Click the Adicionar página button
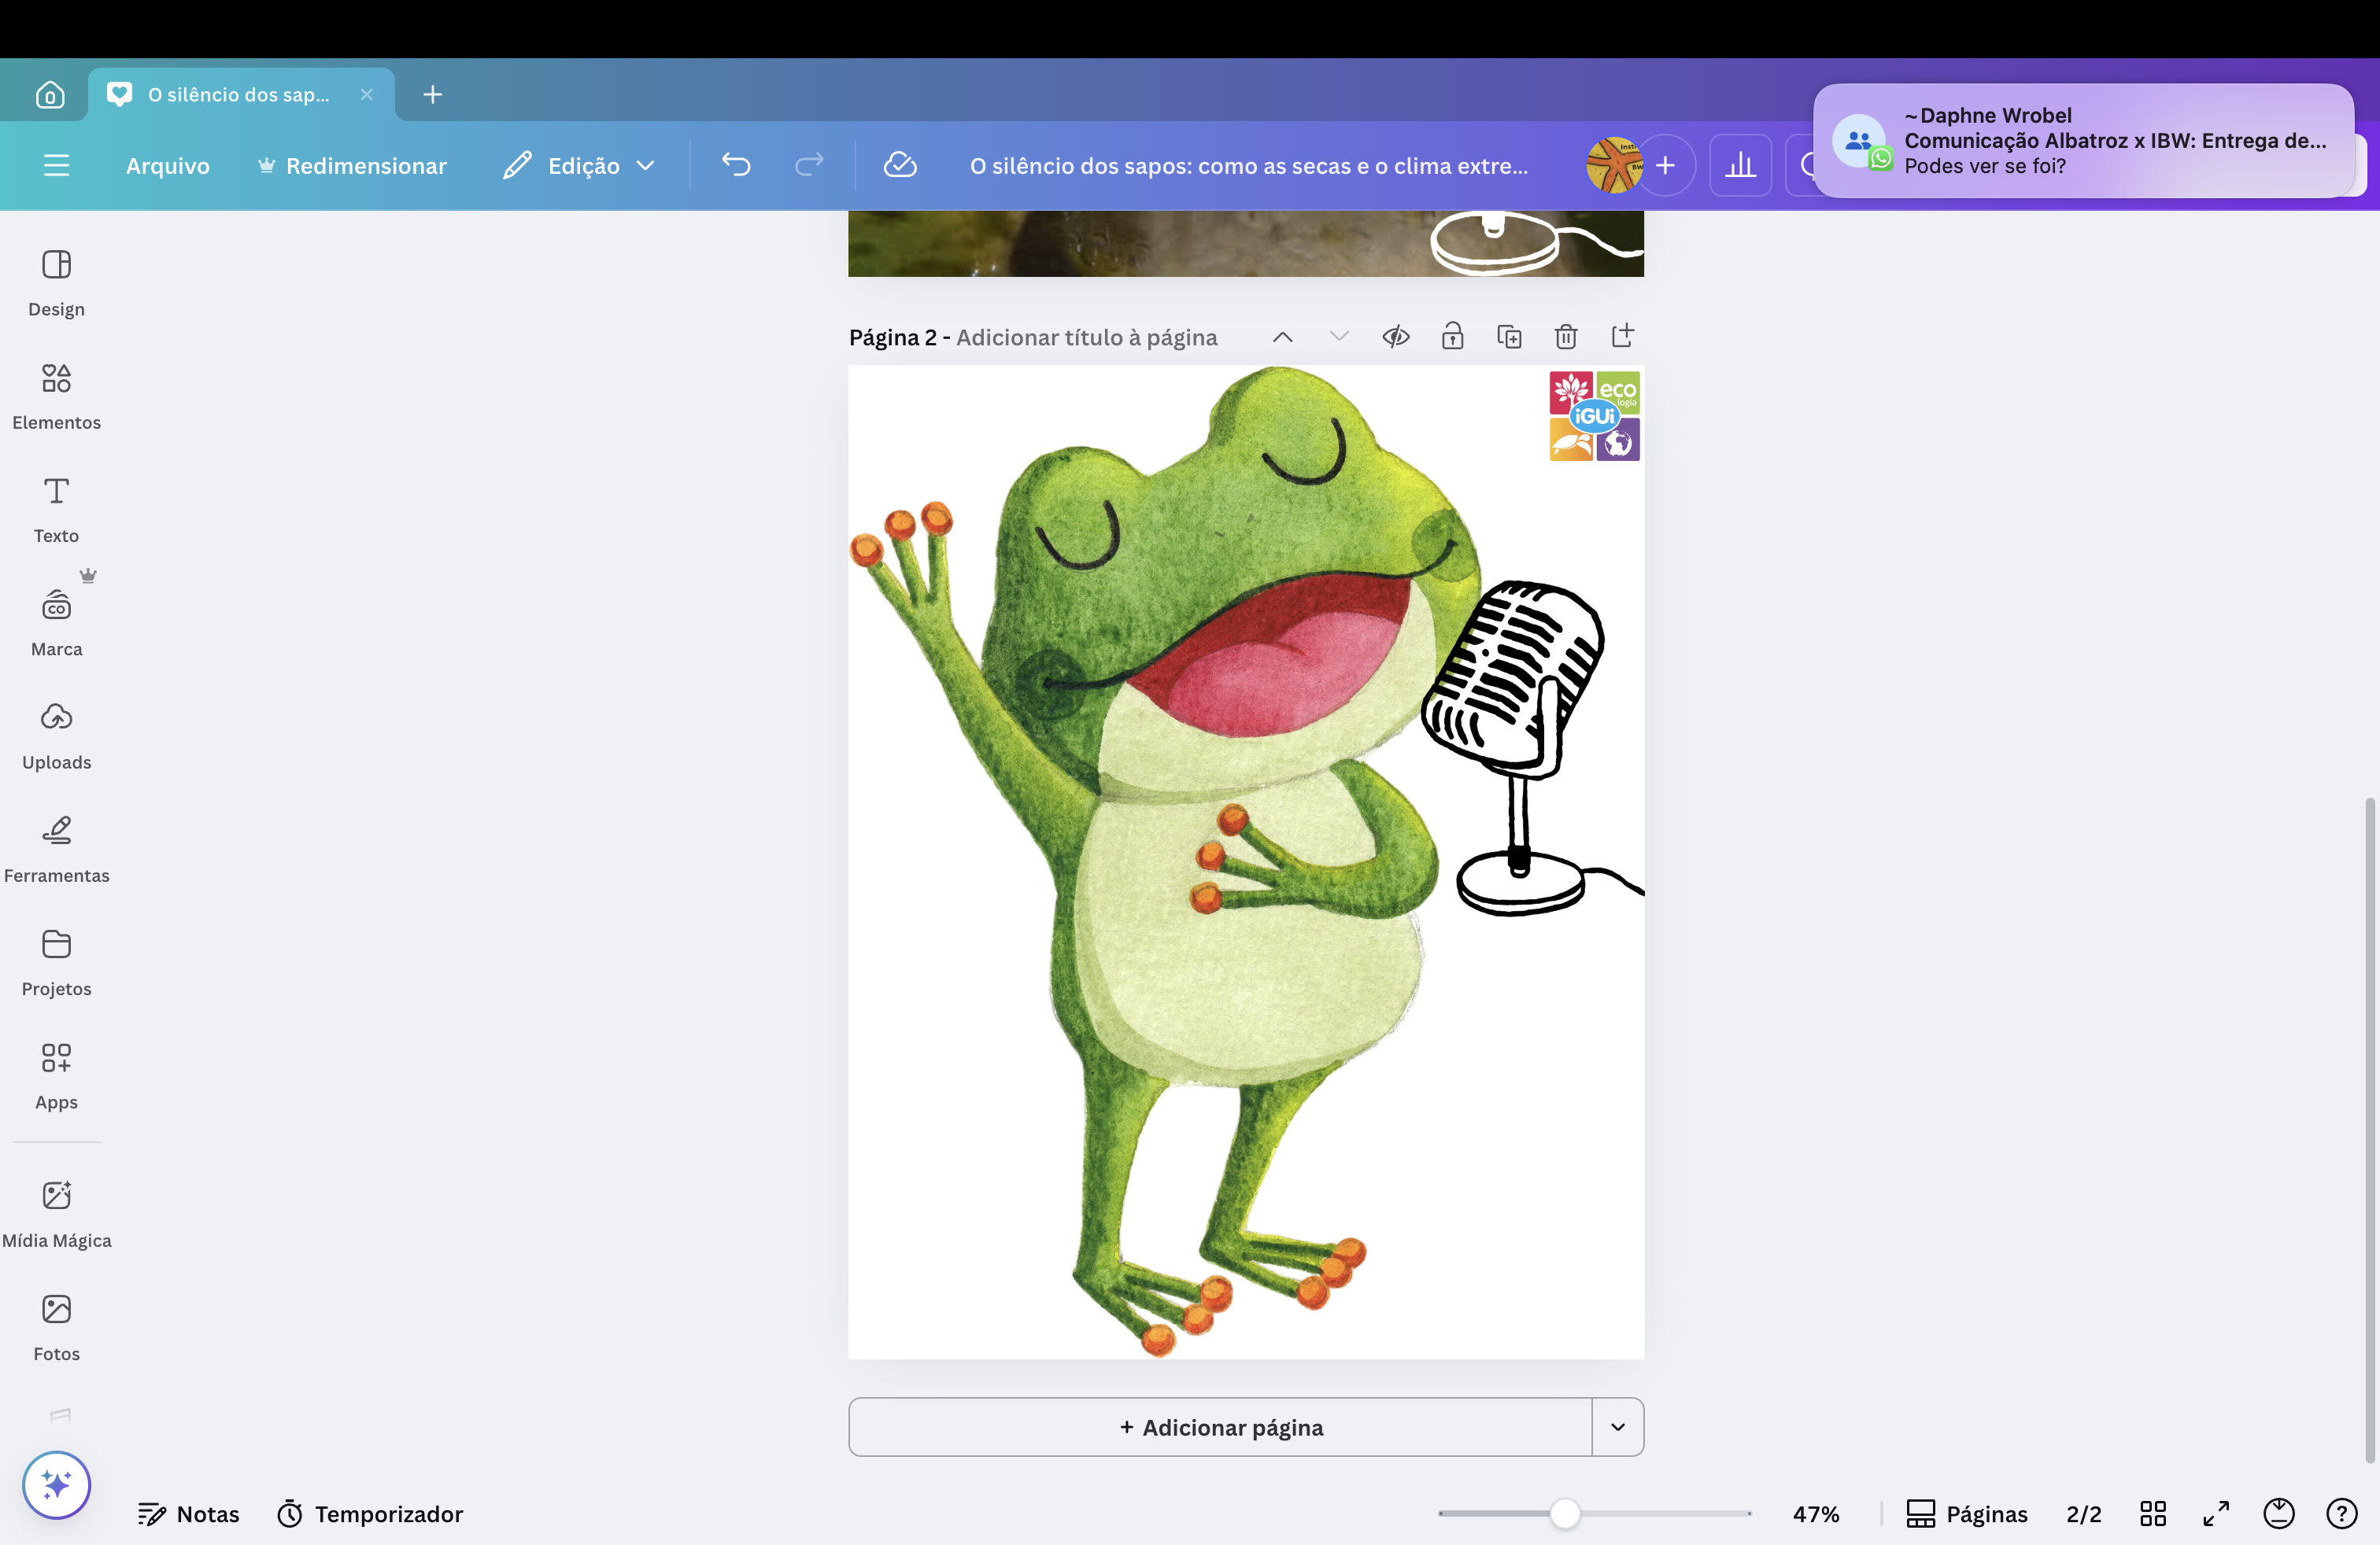 [1220, 1426]
